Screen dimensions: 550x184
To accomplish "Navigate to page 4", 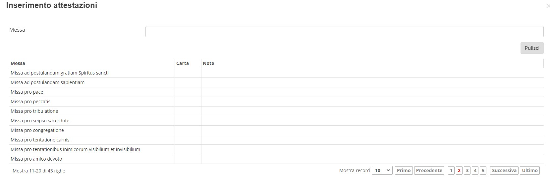I will [475, 170].
